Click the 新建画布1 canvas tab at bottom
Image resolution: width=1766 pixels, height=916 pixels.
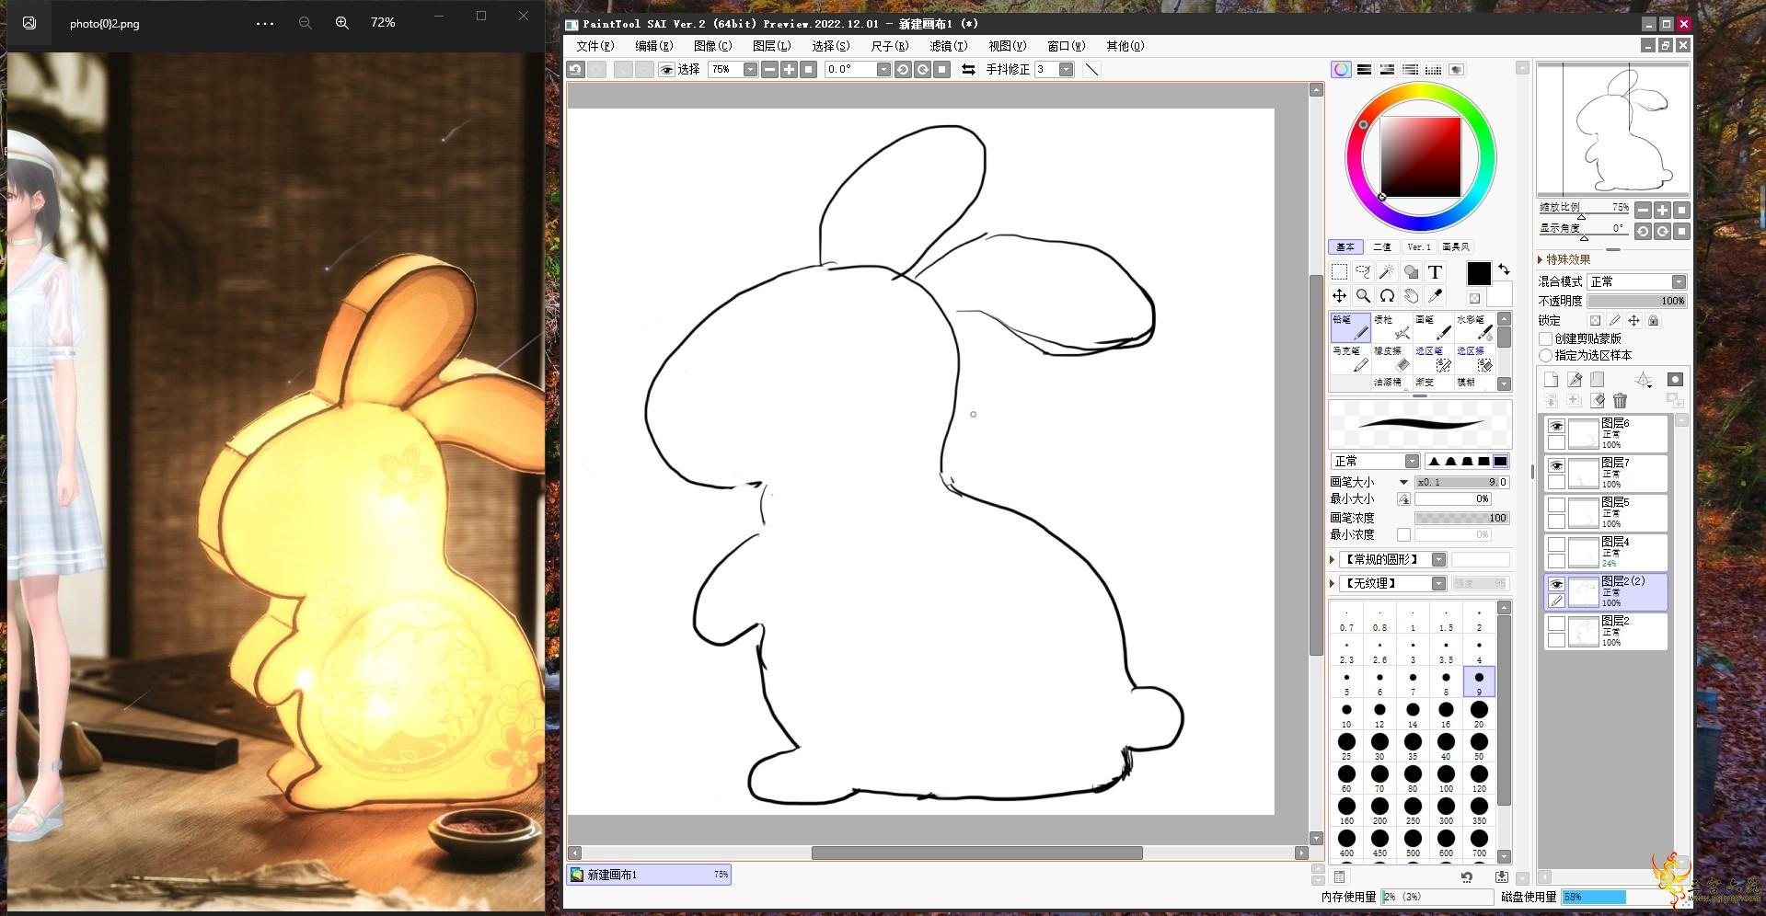[x=649, y=875]
